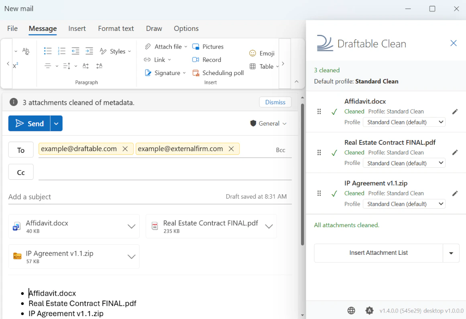The image size is (466, 319).
Task: Close the Draftable Clean panel
Action: (454, 43)
